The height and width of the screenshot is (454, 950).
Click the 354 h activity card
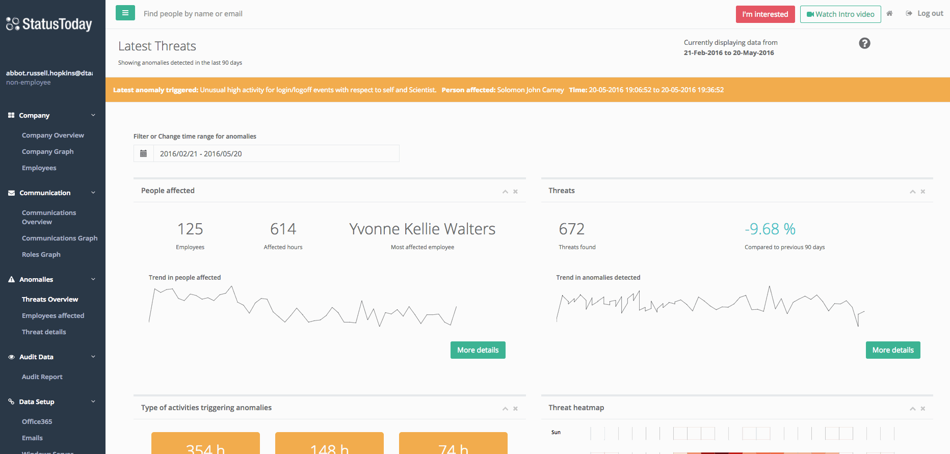(205, 443)
